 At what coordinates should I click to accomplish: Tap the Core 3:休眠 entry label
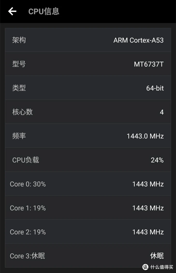tap(27, 256)
